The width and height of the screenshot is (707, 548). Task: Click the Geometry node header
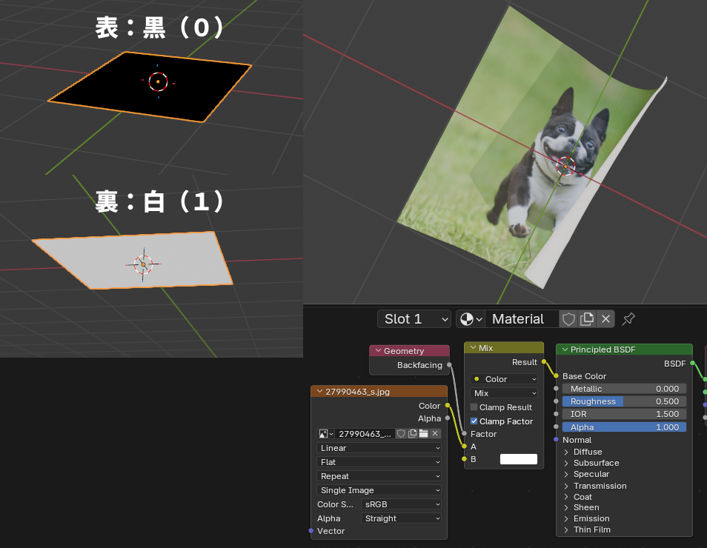[x=409, y=351]
